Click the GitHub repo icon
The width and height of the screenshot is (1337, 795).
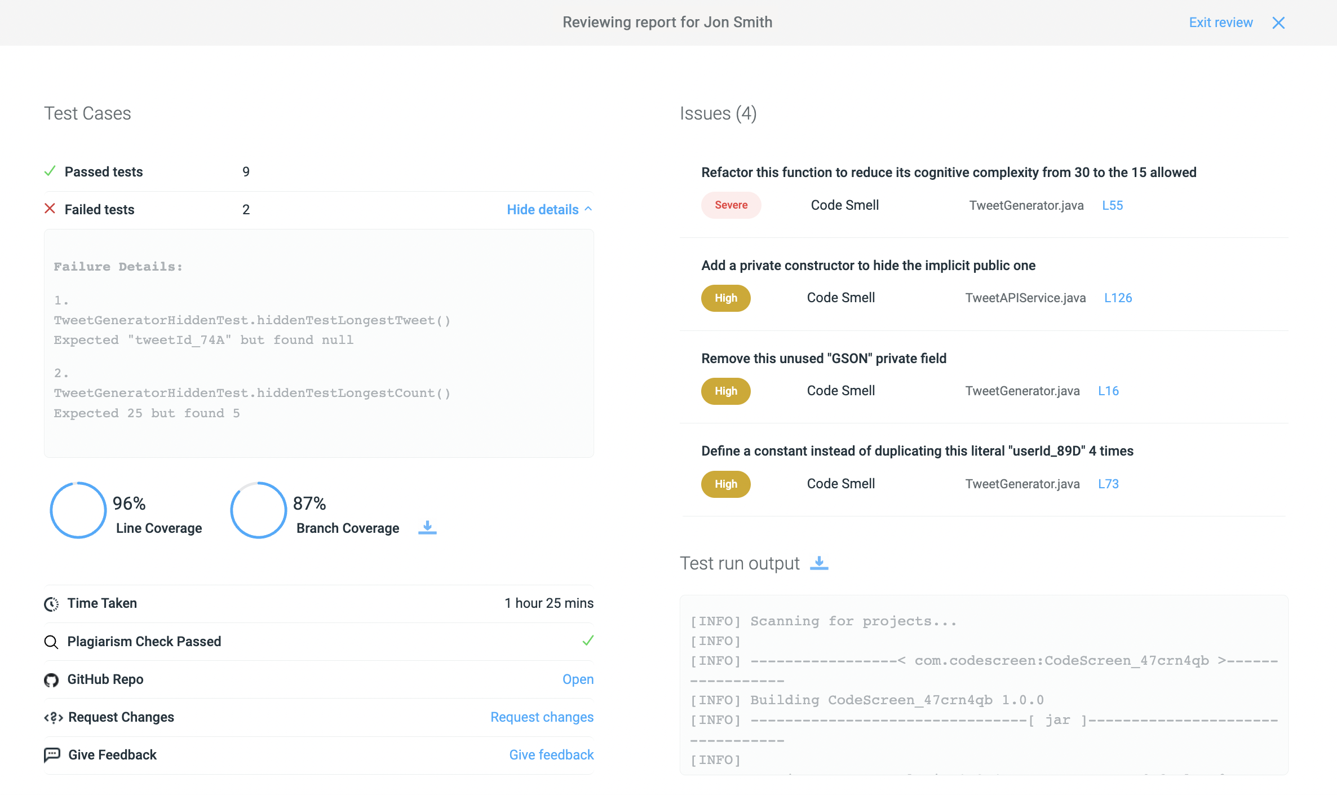pyautogui.click(x=51, y=680)
